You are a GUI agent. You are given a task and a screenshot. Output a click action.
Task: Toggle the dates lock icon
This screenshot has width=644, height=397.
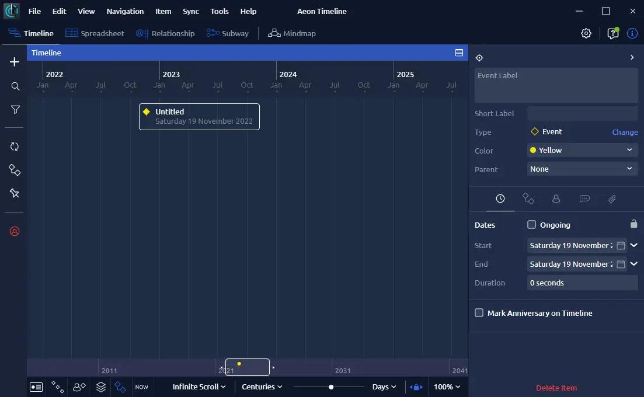[633, 224]
